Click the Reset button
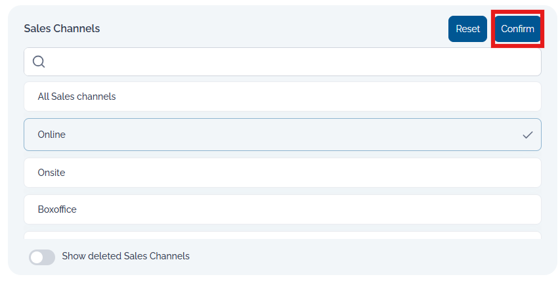 click(467, 29)
